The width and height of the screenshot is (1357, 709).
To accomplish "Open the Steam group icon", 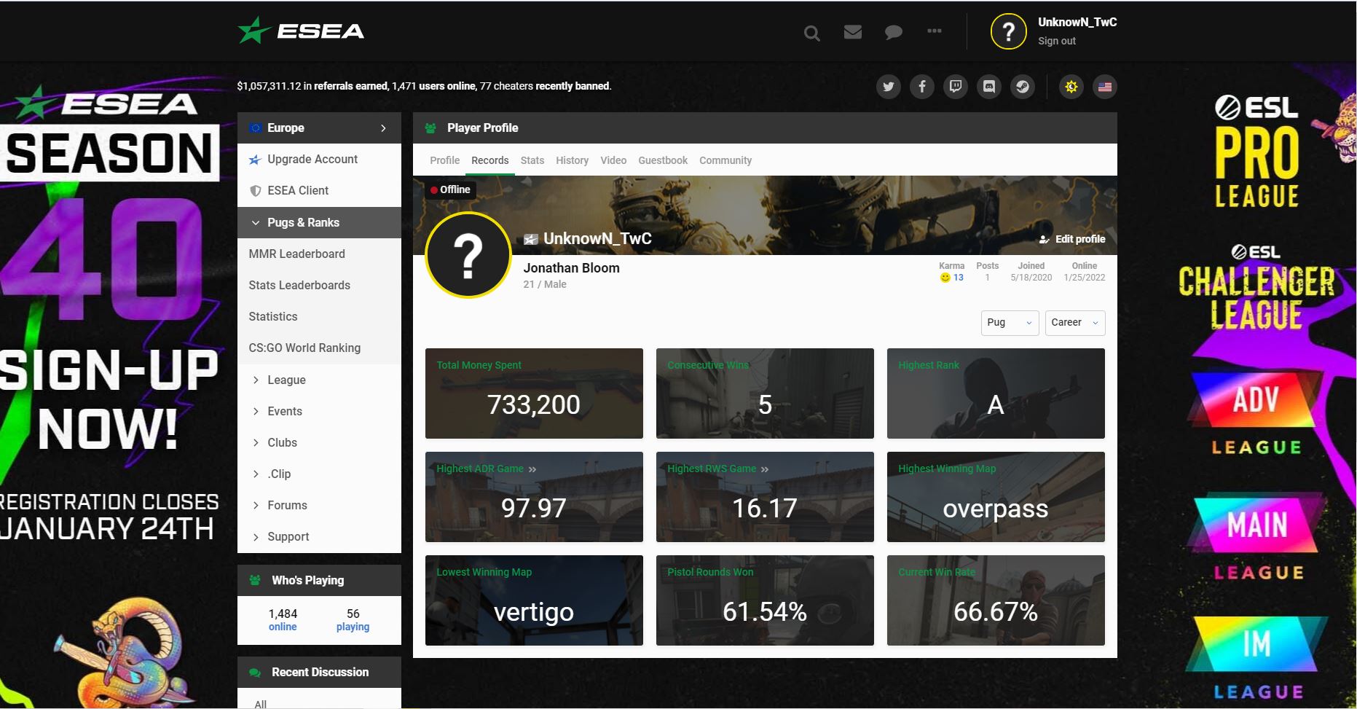I will (x=1022, y=87).
